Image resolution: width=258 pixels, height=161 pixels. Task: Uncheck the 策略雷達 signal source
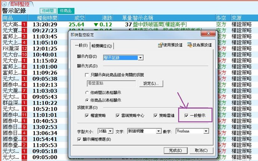[x=155, y=115]
